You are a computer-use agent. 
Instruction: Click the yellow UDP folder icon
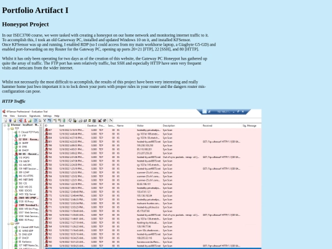(12, 223)
